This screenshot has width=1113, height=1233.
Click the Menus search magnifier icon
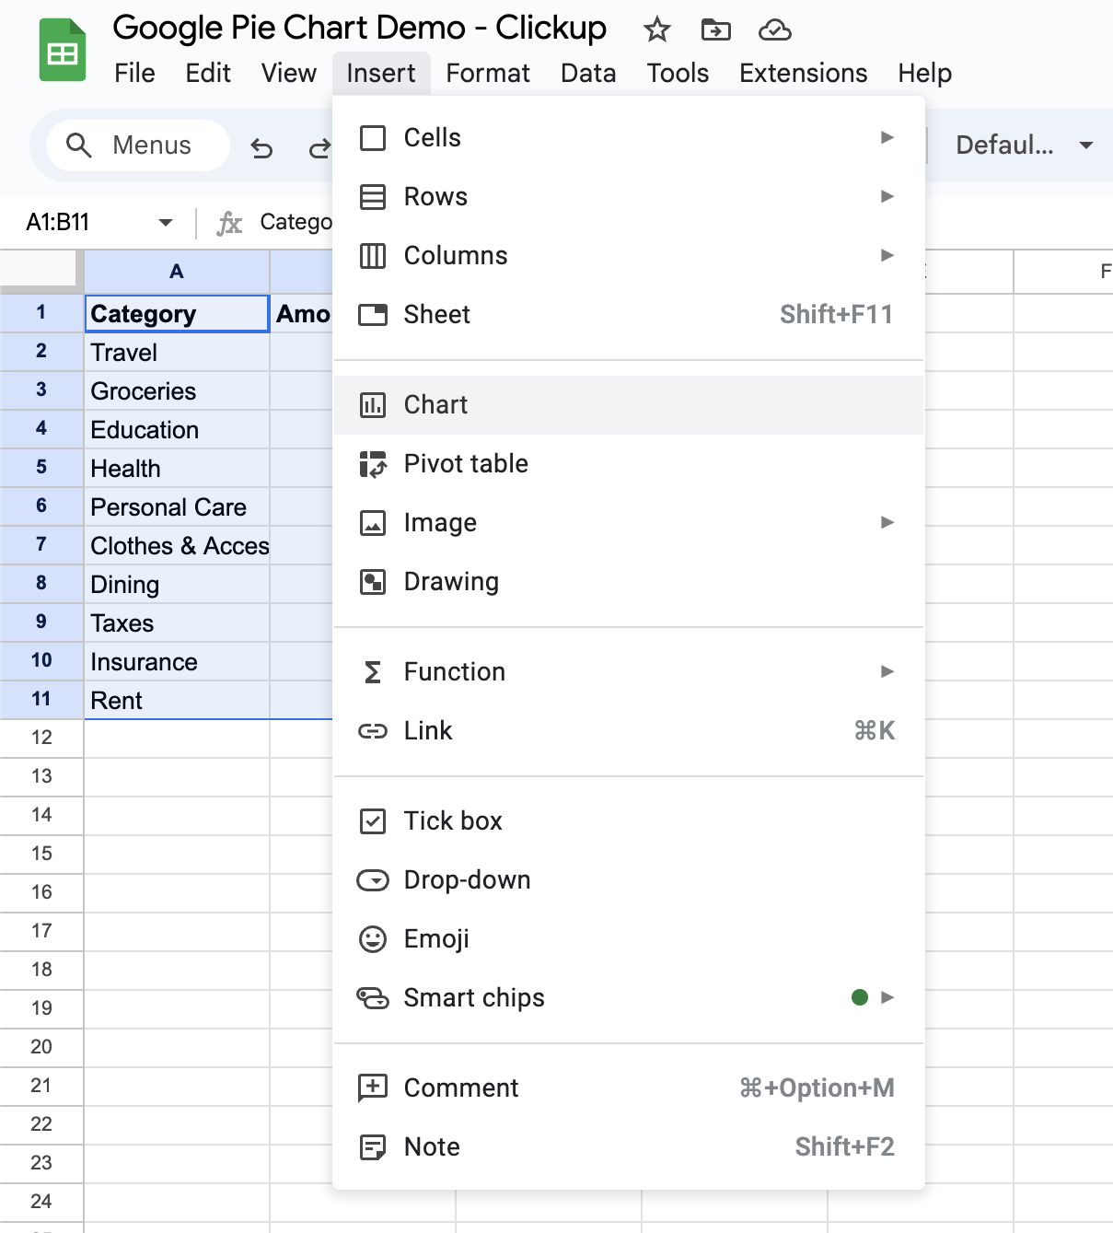coord(79,145)
